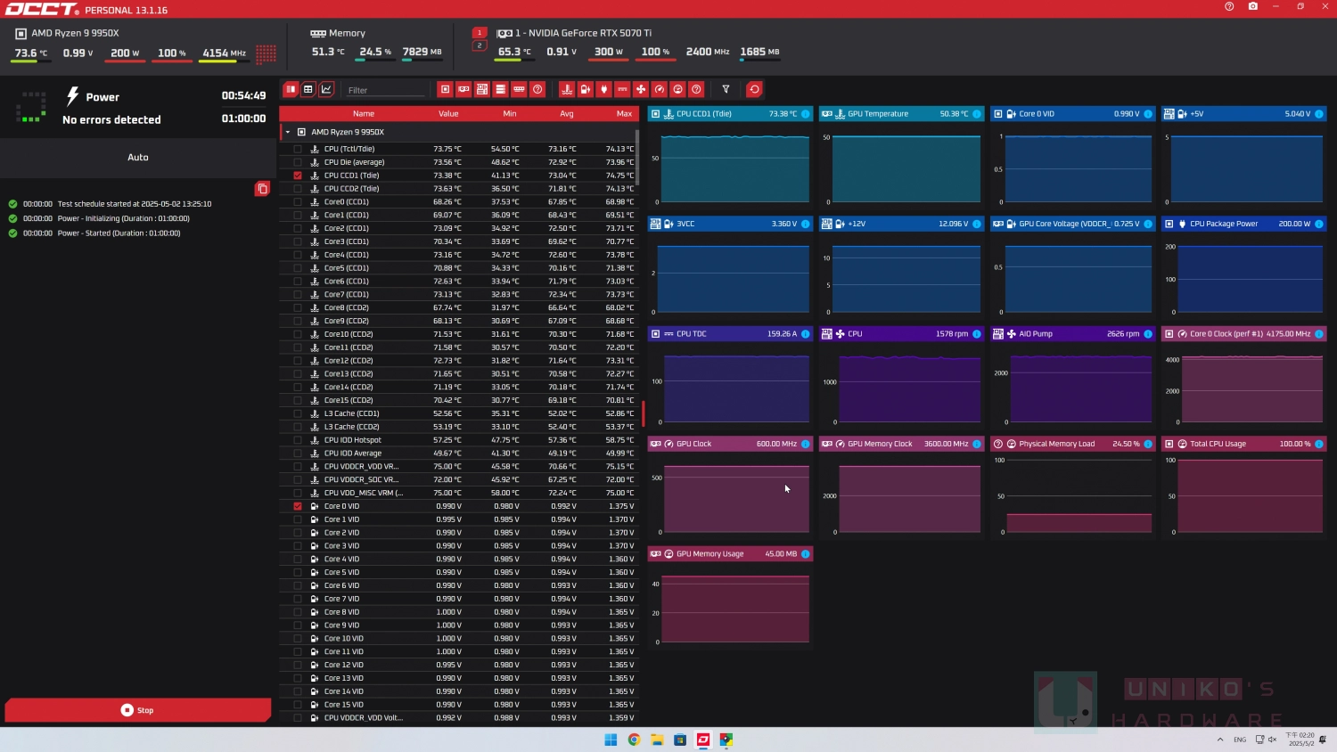Select GPU 1 in the GPU selector
The width and height of the screenshot is (1337, 752).
(480, 33)
